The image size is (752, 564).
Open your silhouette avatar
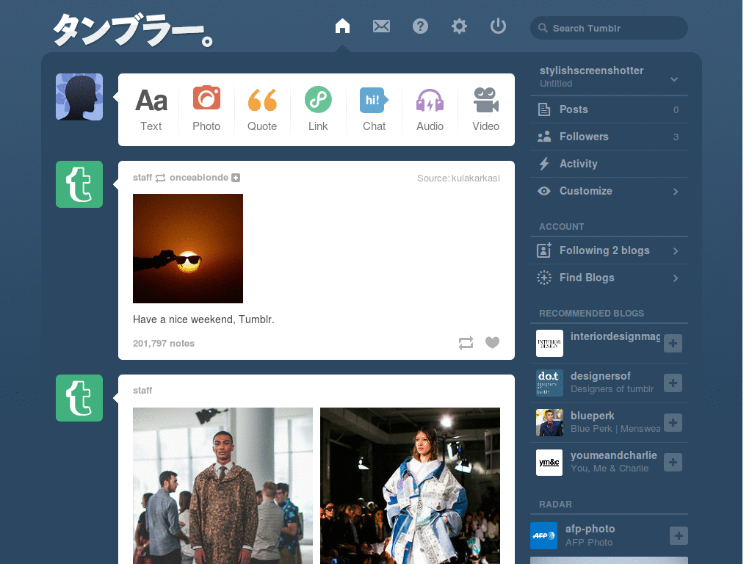click(x=79, y=97)
